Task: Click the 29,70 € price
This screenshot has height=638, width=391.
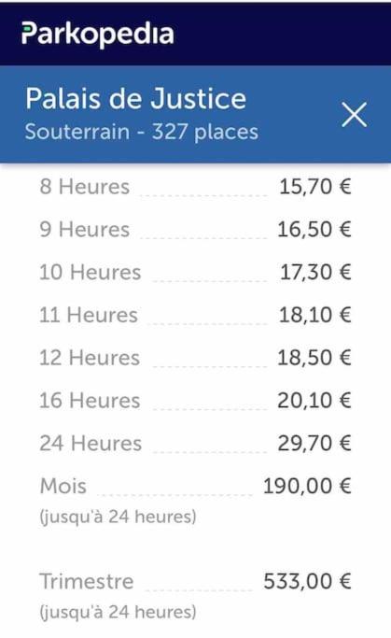Action: 314,444
